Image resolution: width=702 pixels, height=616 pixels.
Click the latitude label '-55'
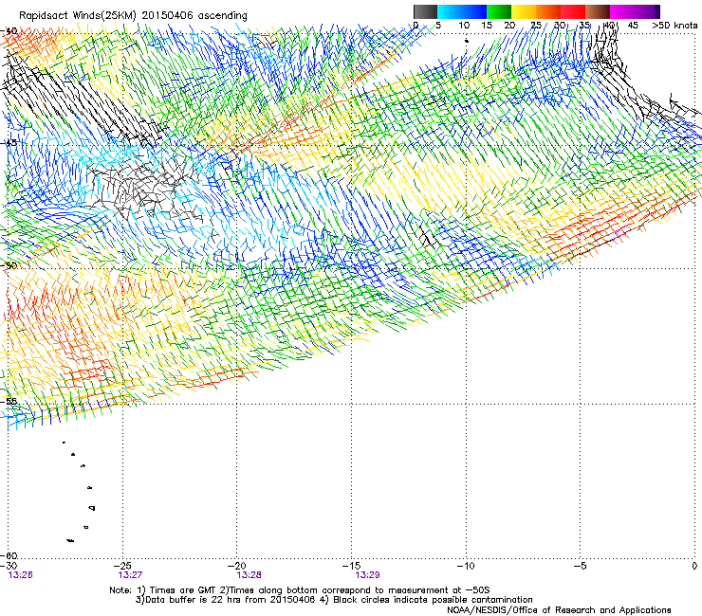click(9, 401)
